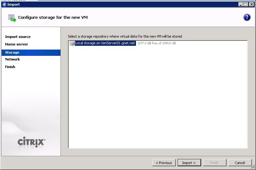Select Local storage on XenServer01.gnet.net
This screenshot has width=256, height=170.
click(x=105, y=43)
